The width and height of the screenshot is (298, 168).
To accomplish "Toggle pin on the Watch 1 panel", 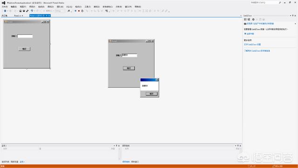I will click(116, 146).
